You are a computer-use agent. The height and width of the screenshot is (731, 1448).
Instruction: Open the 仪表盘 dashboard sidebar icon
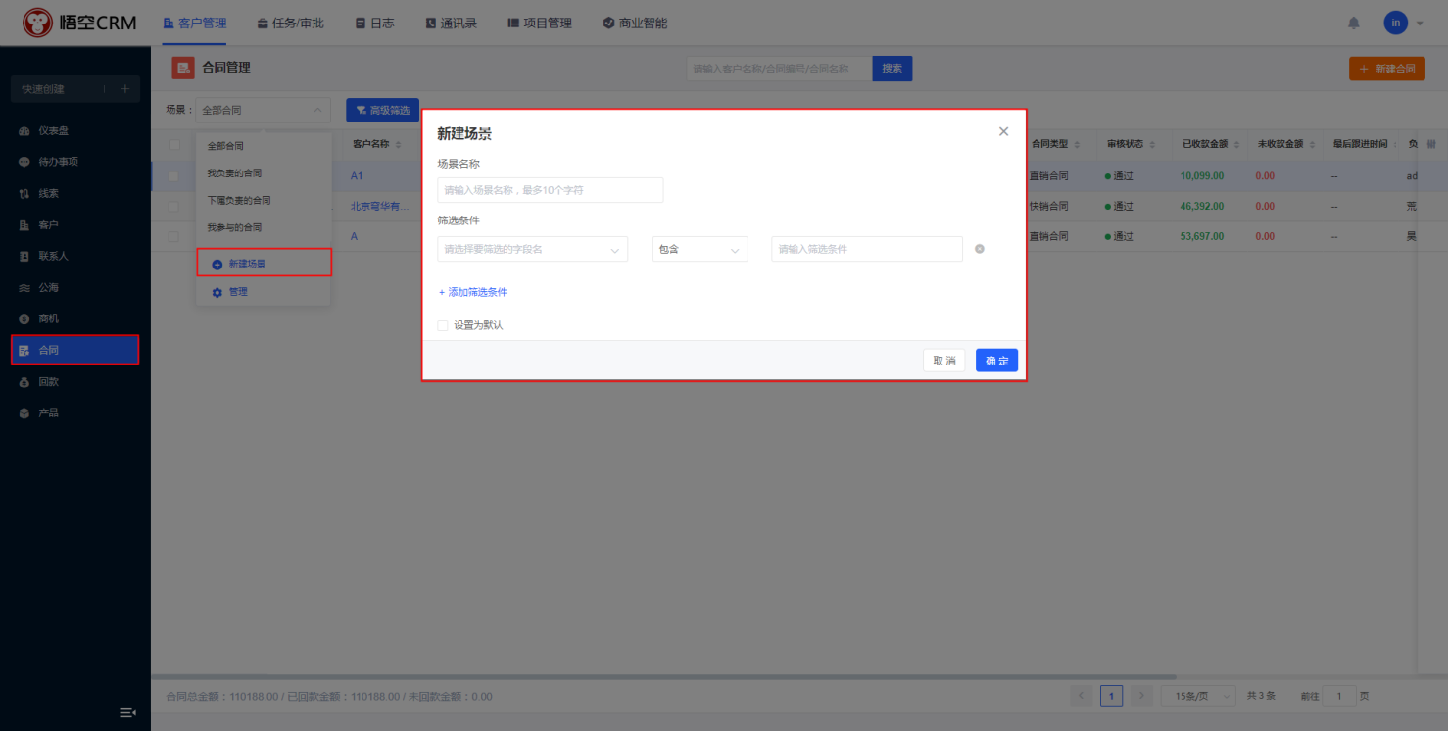pyautogui.click(x=24, y=131)
